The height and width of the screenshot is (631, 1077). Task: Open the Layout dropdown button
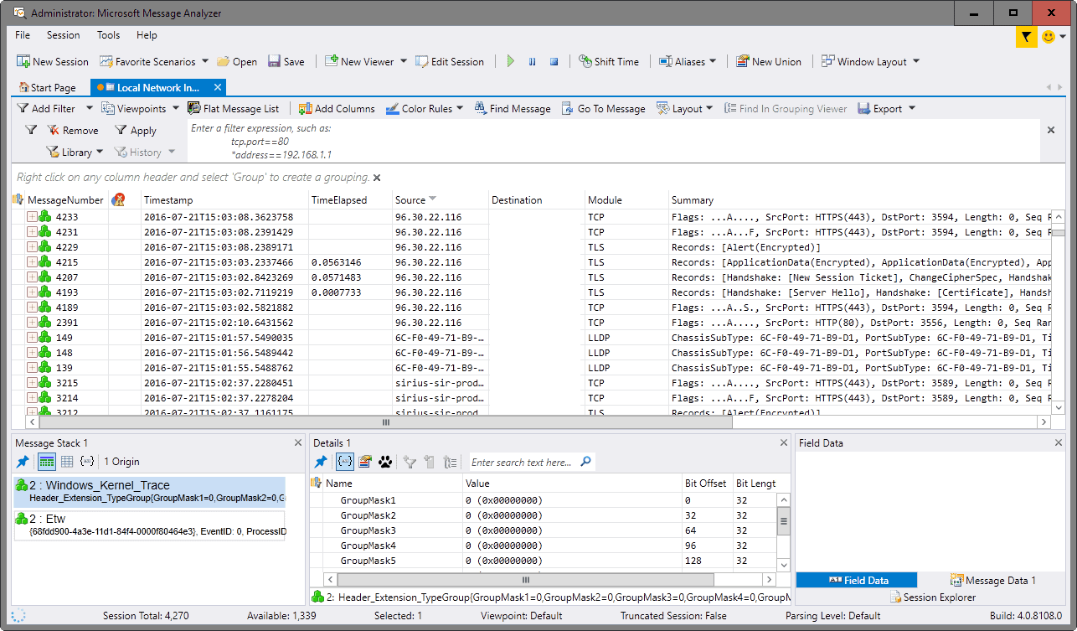tap(685, 108)
